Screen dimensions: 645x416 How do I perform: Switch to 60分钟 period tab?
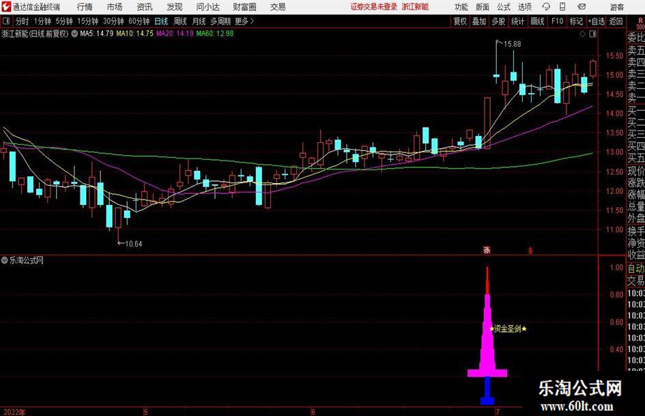click(139, 21)
